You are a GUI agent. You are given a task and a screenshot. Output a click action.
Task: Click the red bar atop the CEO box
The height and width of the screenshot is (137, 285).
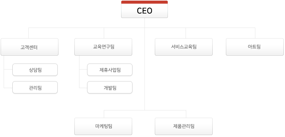coord(145,2)
